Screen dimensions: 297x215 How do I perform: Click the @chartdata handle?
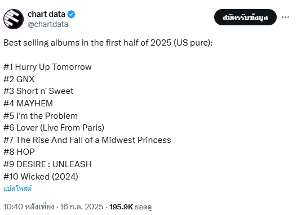pos(48,24)
